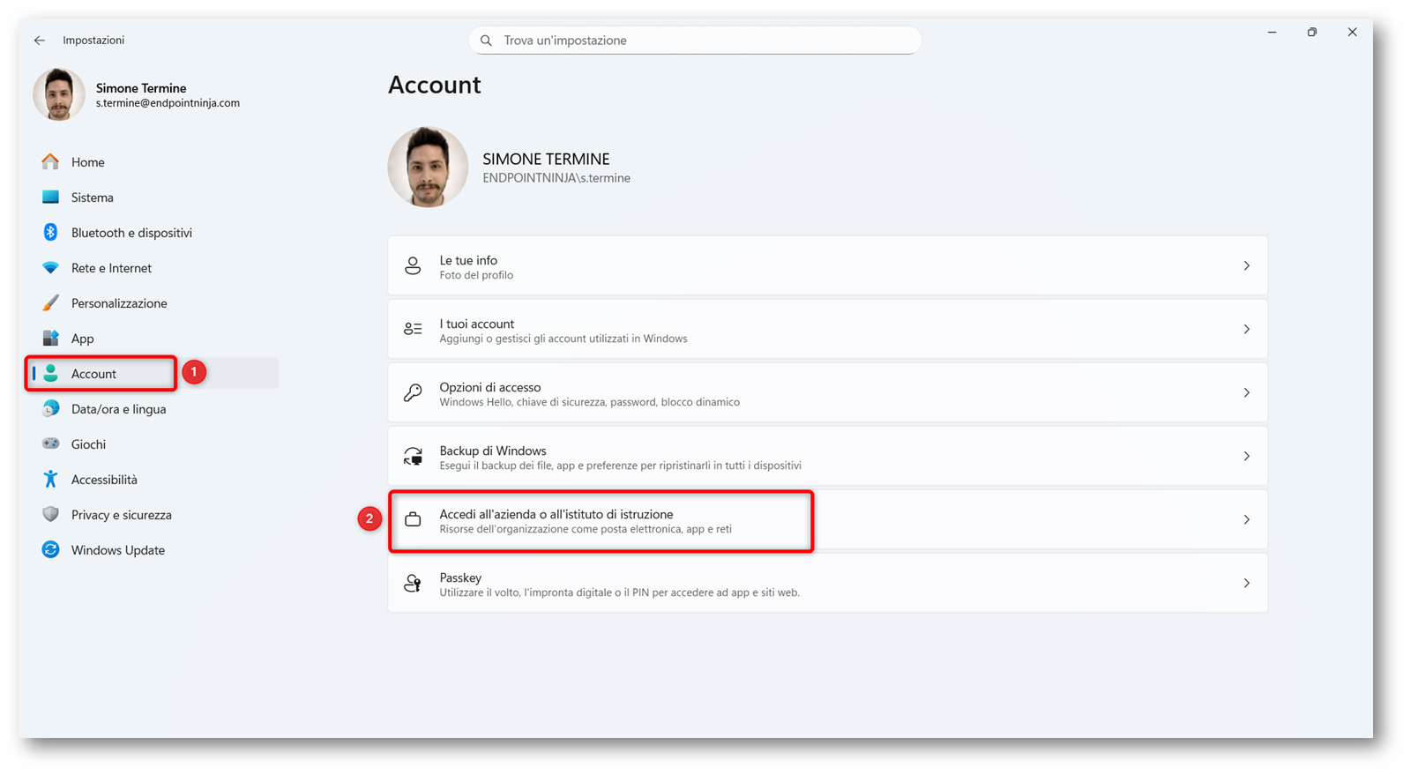
Task: Click the Home house icon
Action: coord(50,161)
